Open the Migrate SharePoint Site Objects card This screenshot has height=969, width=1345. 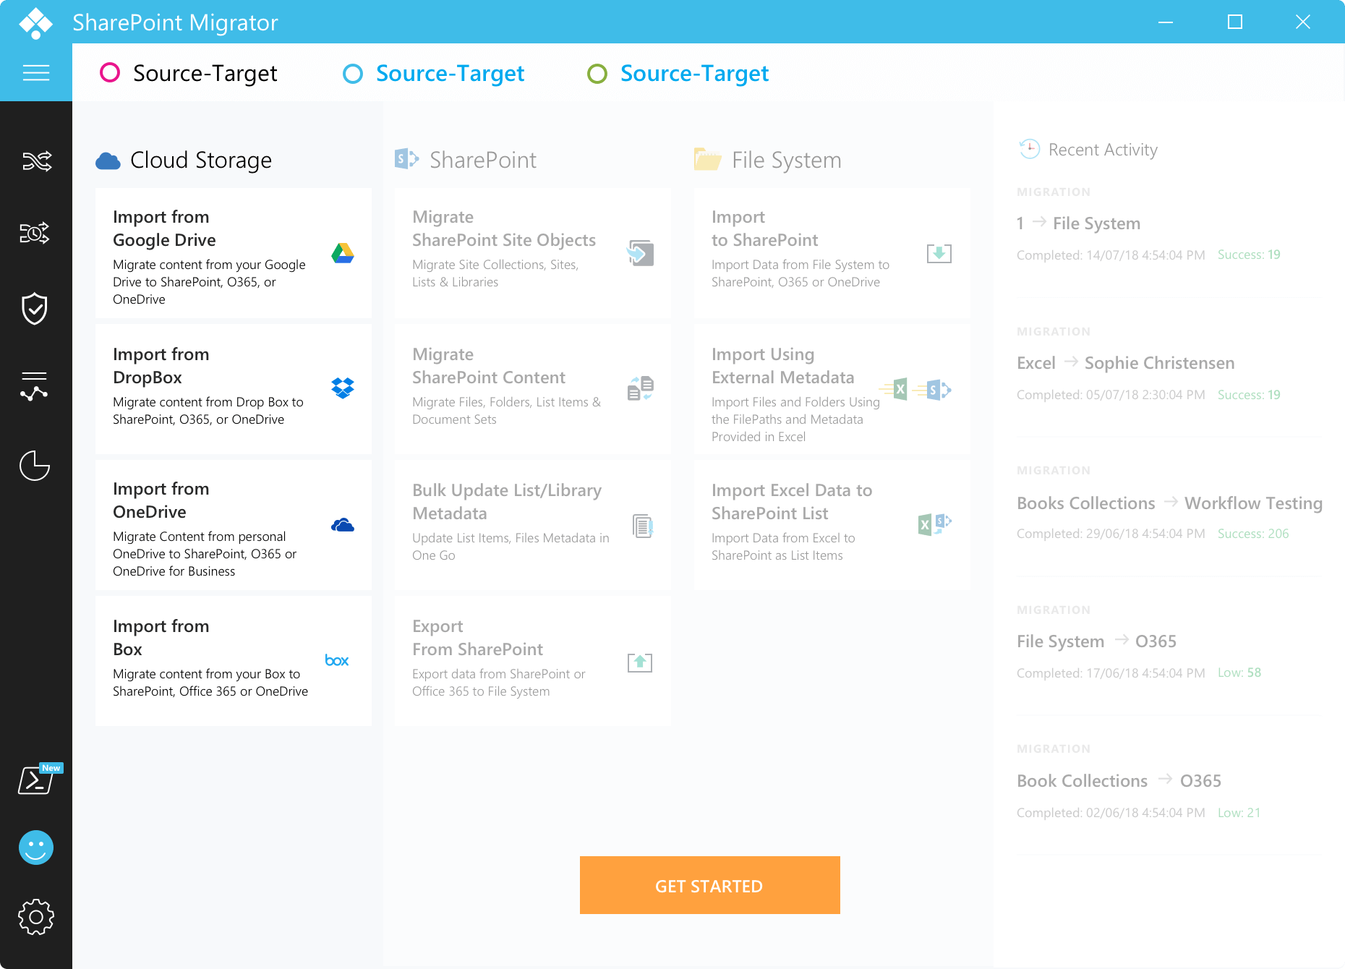pyautogui.click(x=533, y=253)
